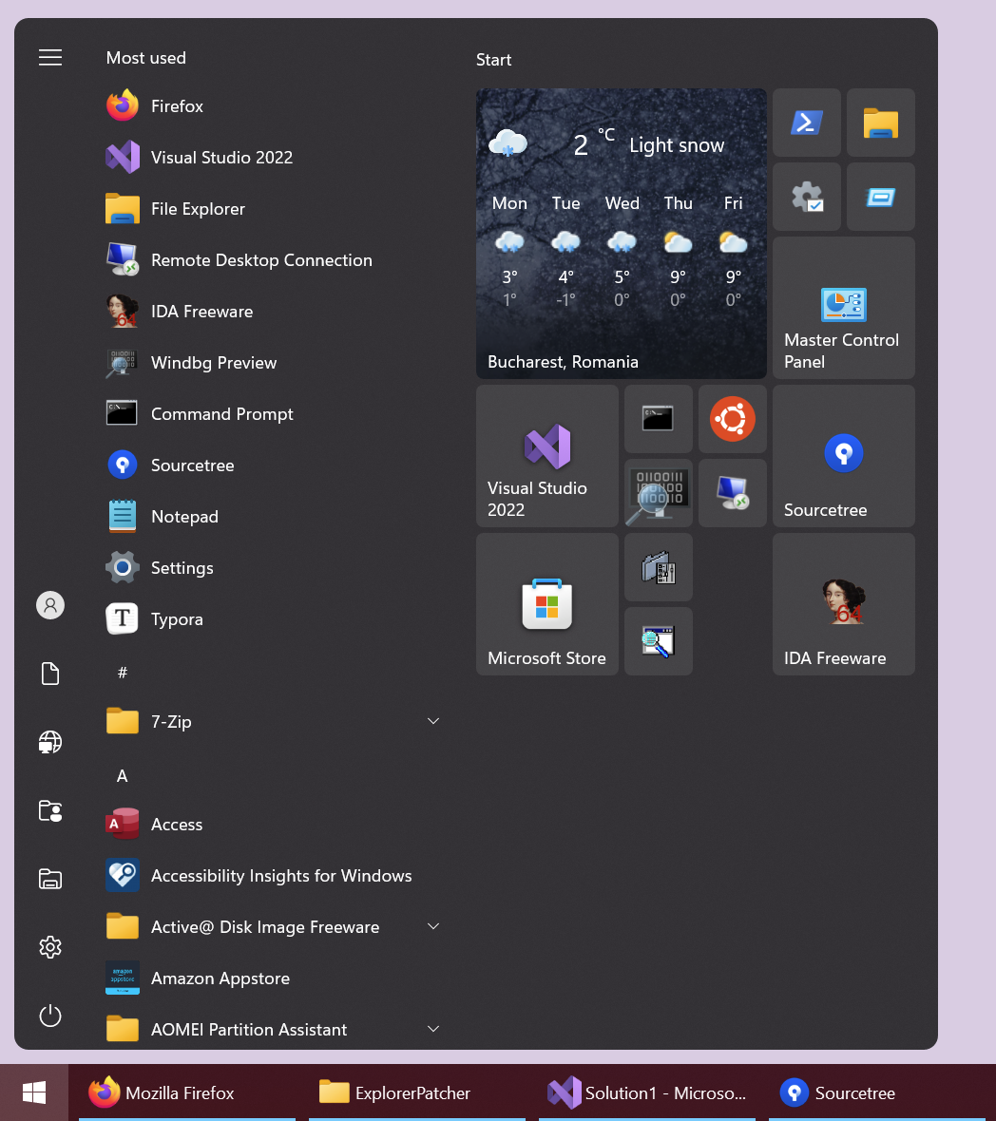Open the Master Control Panel tile

[x=844, y=308]
